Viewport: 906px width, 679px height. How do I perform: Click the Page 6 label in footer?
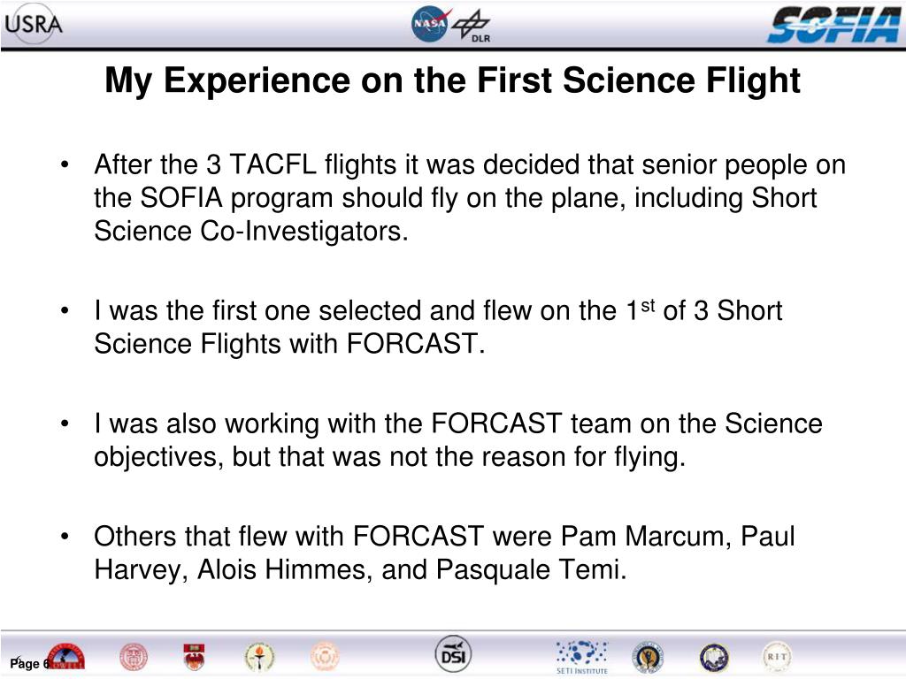coord(29,663)
